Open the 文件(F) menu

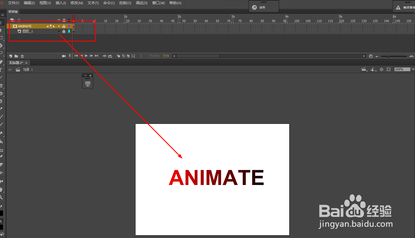click(14, 3)
